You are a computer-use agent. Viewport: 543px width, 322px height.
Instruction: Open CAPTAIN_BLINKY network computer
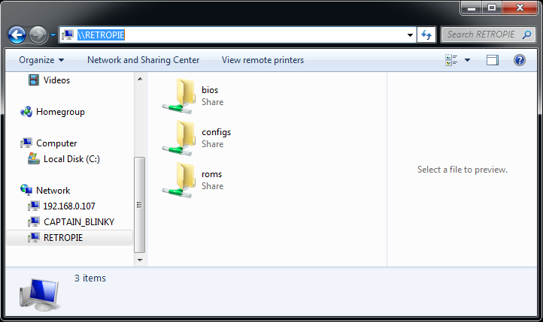tap(79, 222)
